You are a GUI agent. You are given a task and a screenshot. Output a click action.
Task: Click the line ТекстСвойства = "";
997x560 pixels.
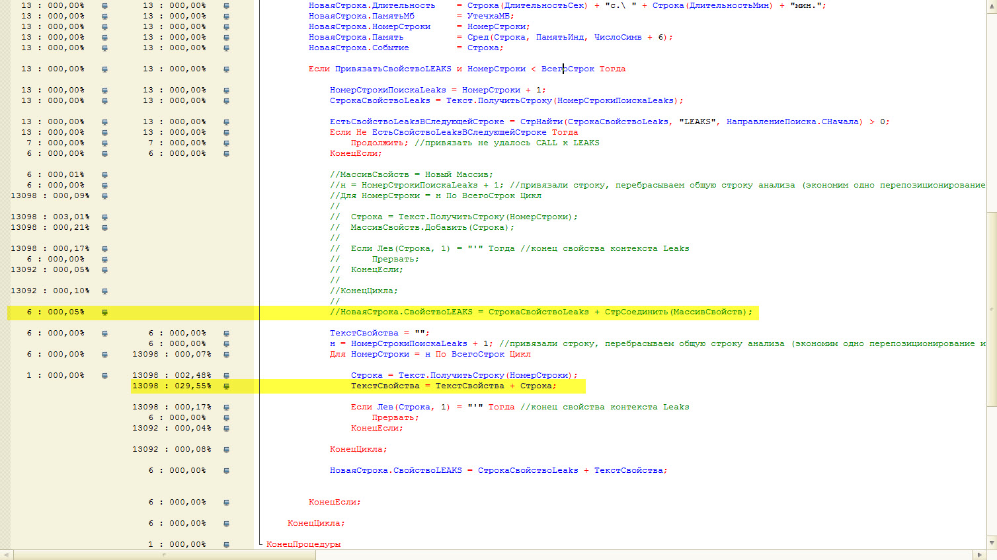(x=379, y=333)
